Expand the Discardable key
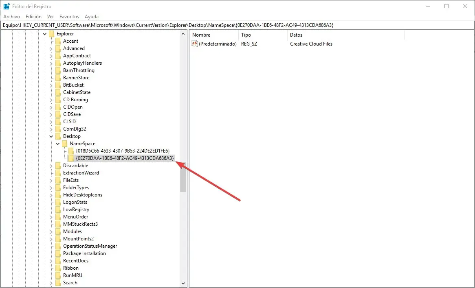The height and width of the screenshot is (288, 475). (51, 166)
